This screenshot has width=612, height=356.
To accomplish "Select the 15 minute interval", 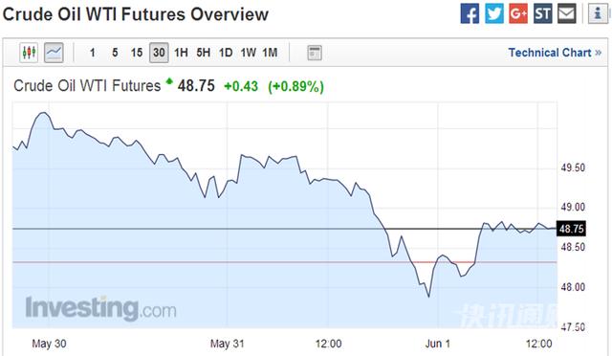I will pyautogui.click(x=137, y=53).
